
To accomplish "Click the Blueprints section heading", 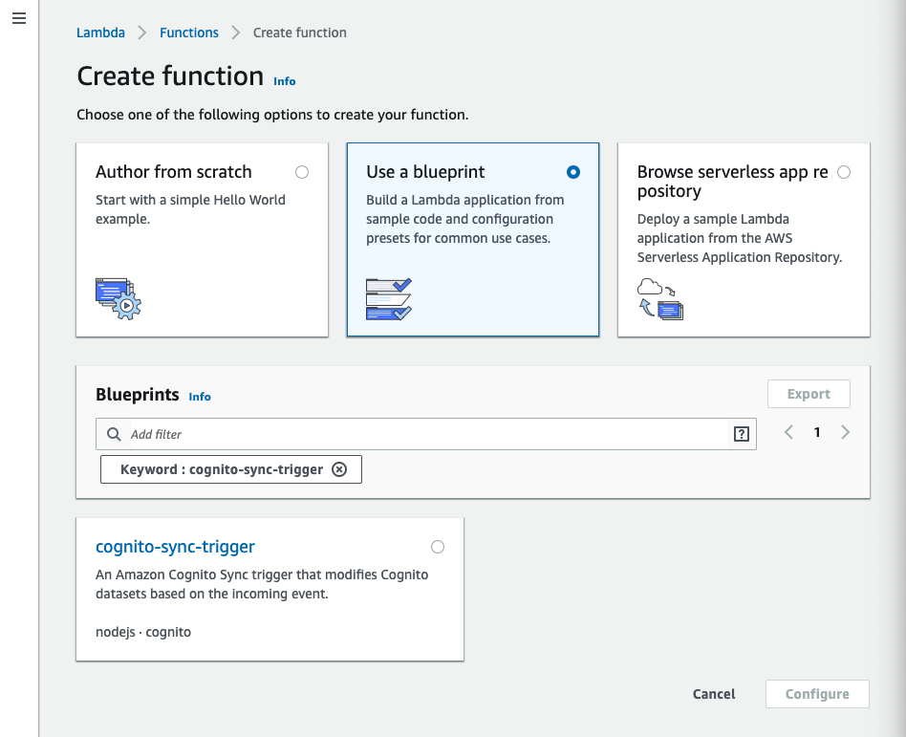I will (x=137, y=395).
